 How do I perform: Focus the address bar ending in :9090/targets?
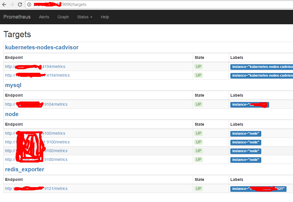pyautogui.click(x=159, y=5)
